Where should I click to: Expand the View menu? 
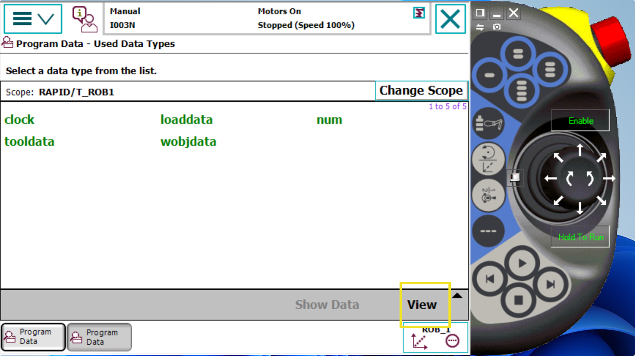(422, 305)
